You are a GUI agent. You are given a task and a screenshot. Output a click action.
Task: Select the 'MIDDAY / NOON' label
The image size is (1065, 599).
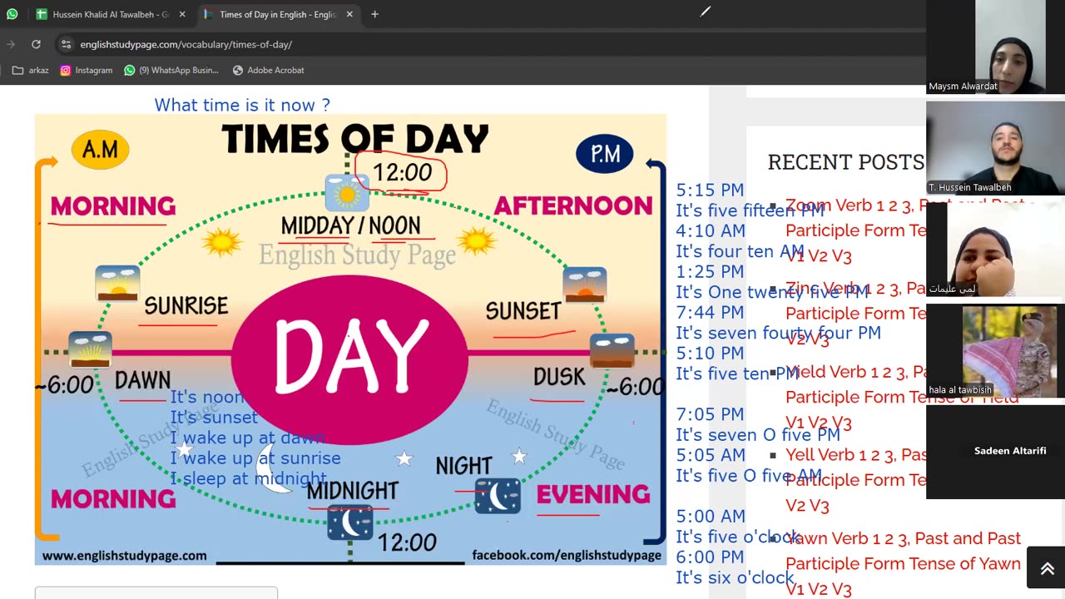pos(350,225)
